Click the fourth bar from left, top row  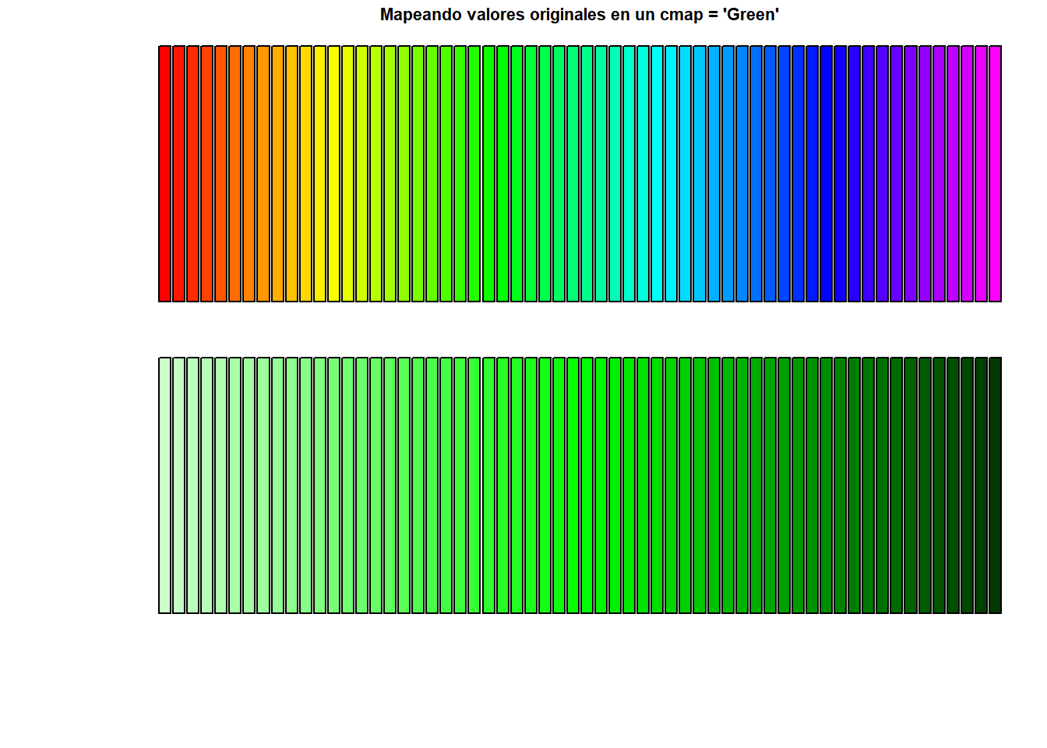pyautogui.click(x=206, y=174)
